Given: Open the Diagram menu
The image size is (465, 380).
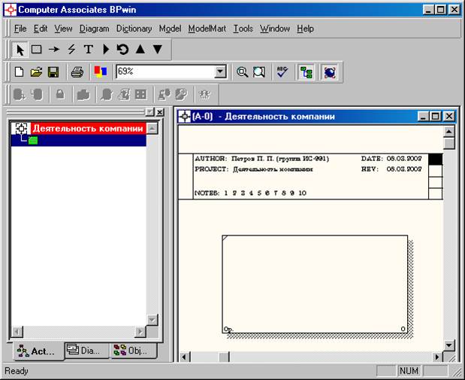Looking at the screenshot, I should tap(95, 29).
